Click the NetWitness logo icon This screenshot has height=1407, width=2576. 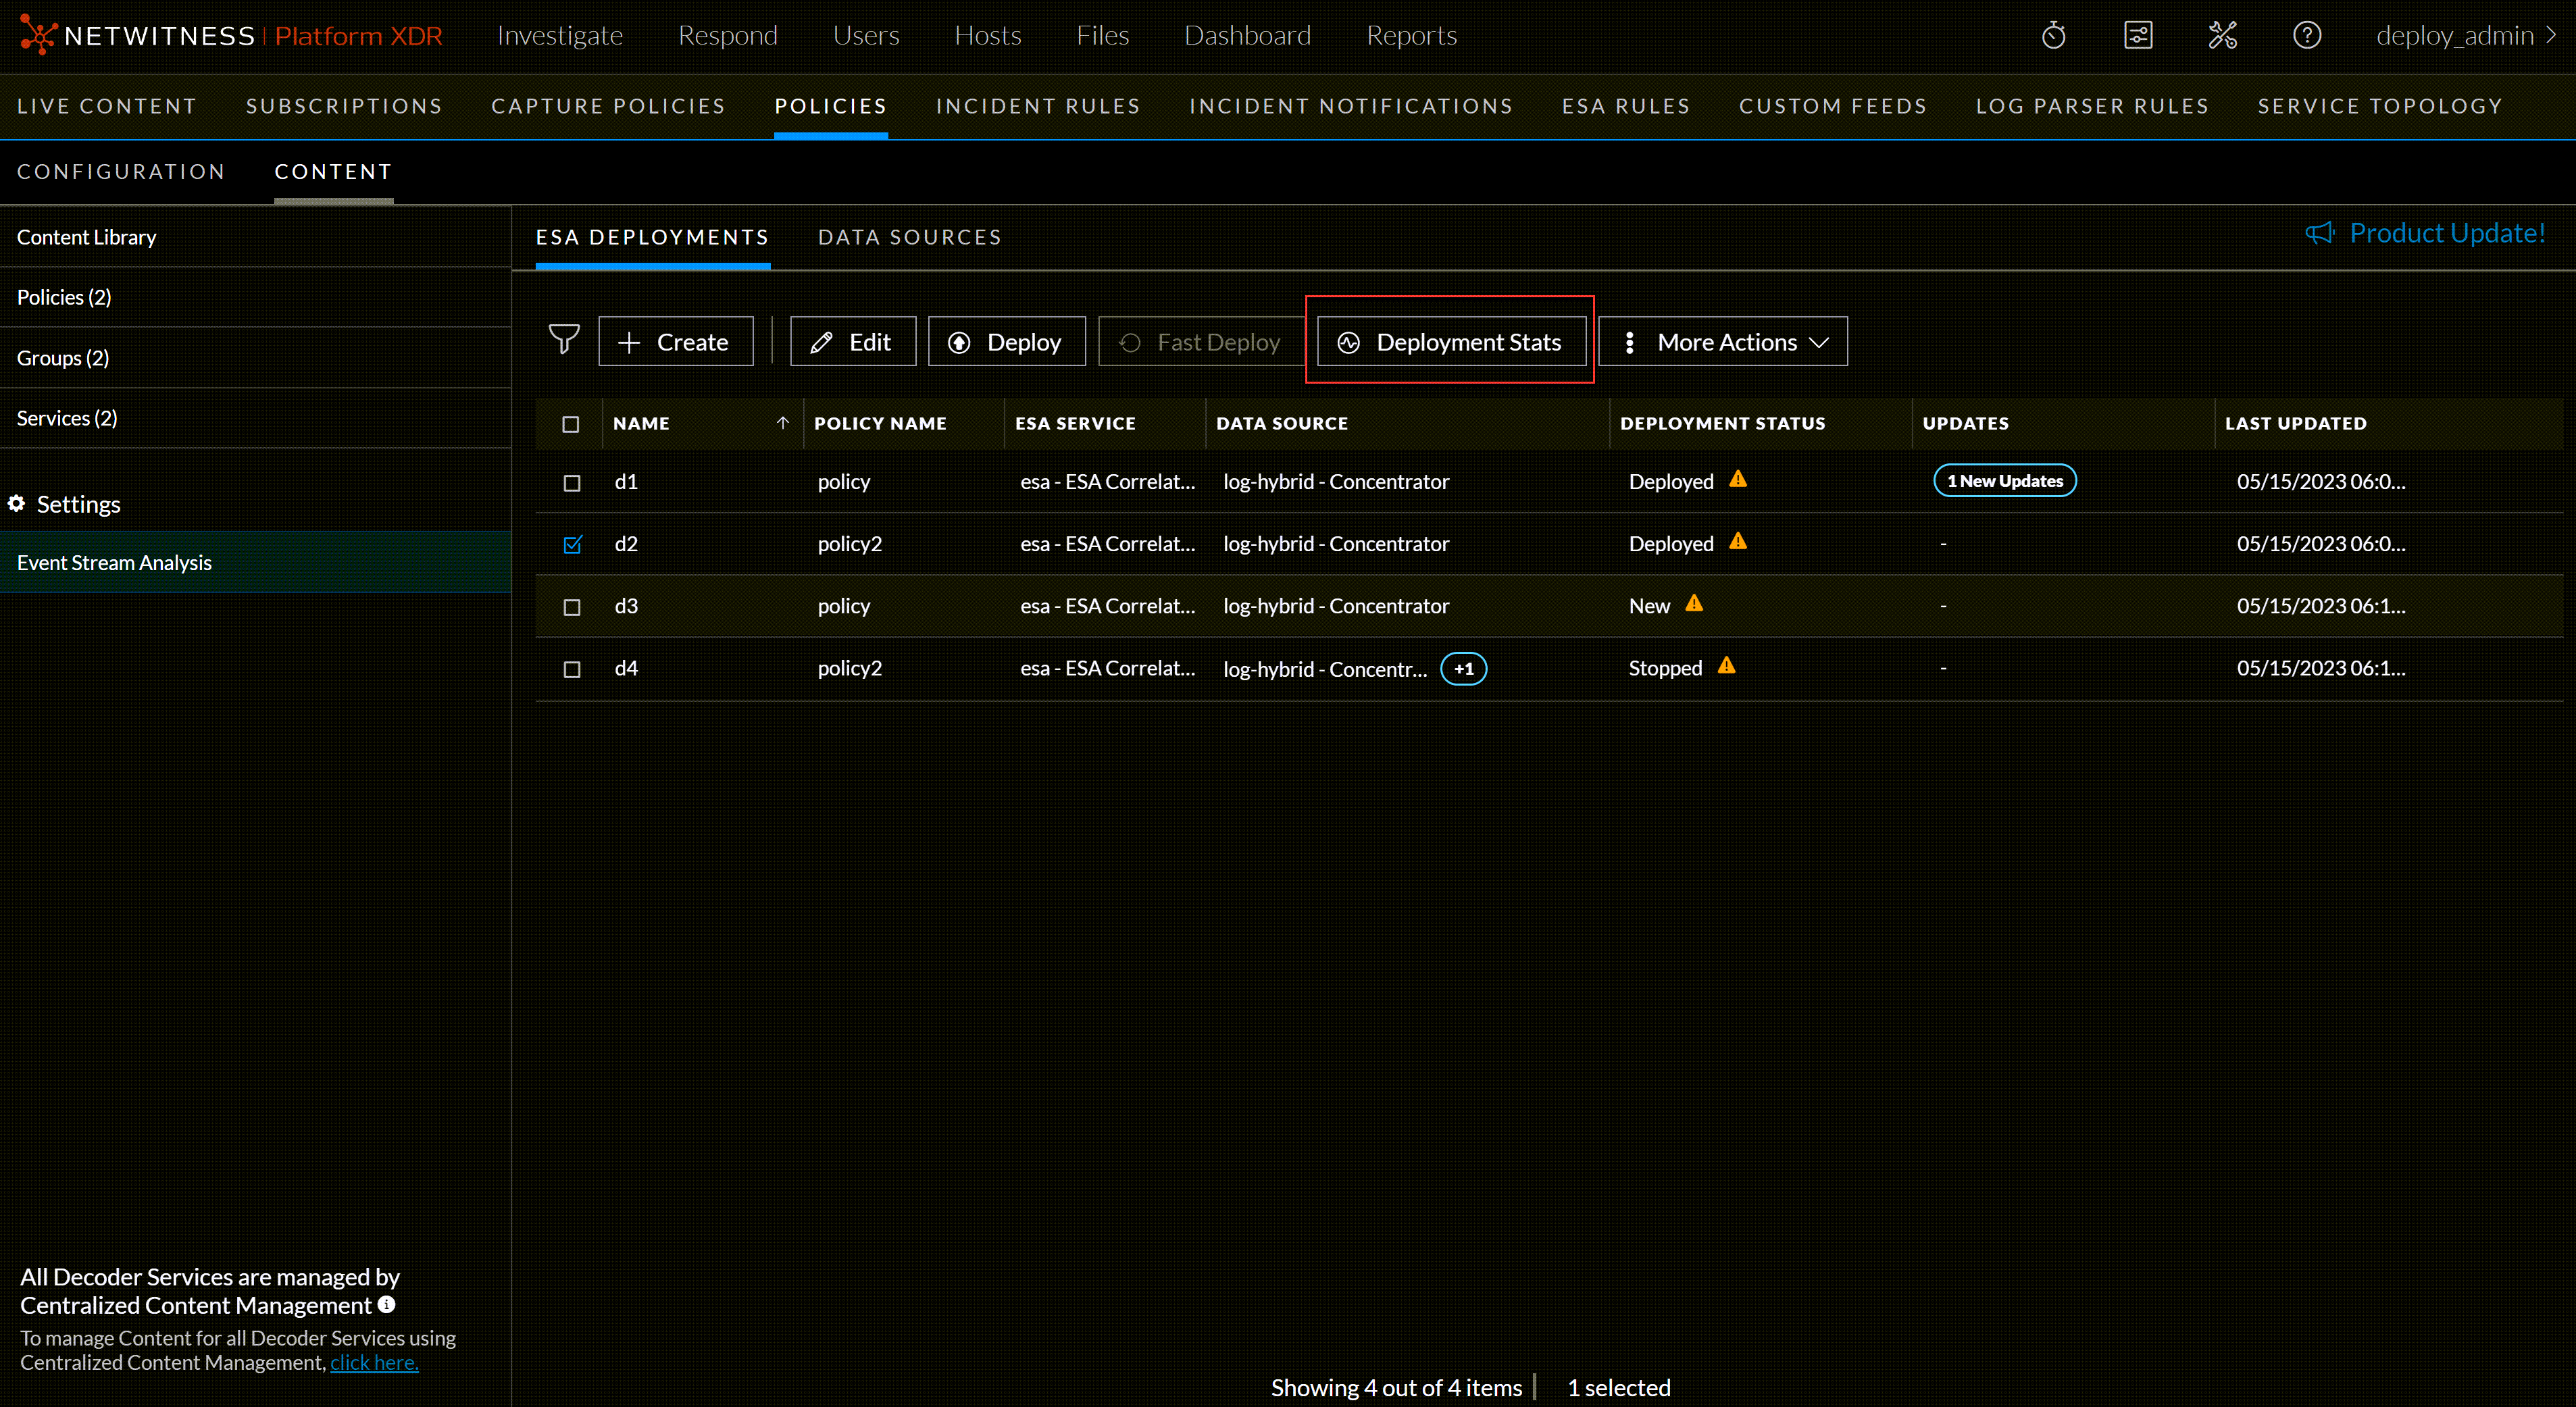[39, 35]
